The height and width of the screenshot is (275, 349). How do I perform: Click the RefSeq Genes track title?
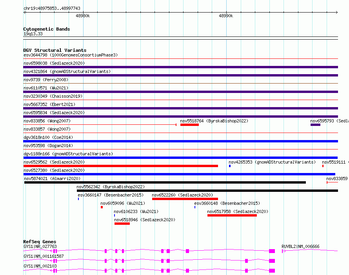click(40, 242)
